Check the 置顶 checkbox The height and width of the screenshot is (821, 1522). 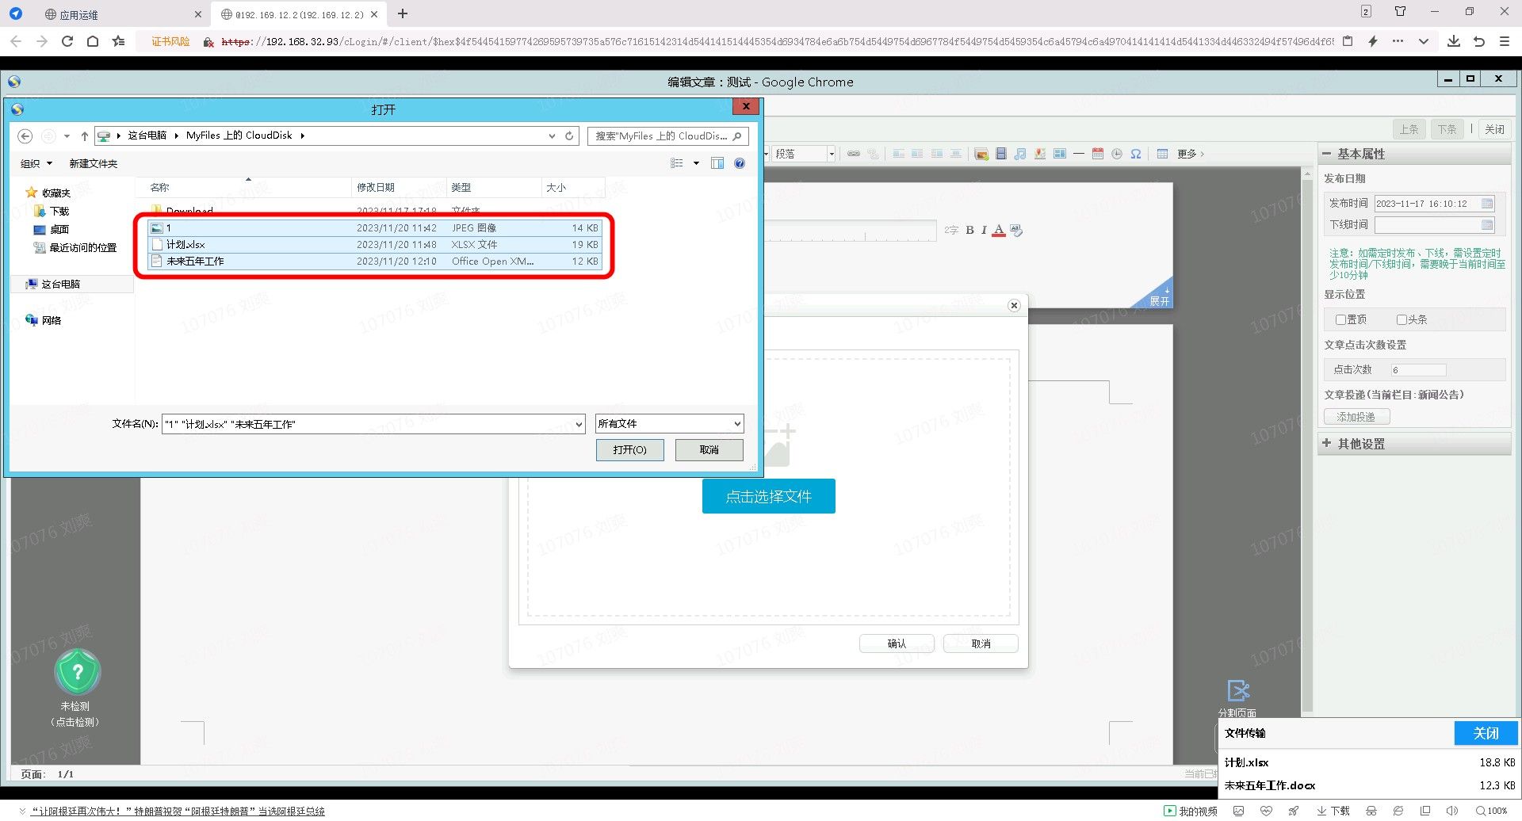[x=1340, y=320]
